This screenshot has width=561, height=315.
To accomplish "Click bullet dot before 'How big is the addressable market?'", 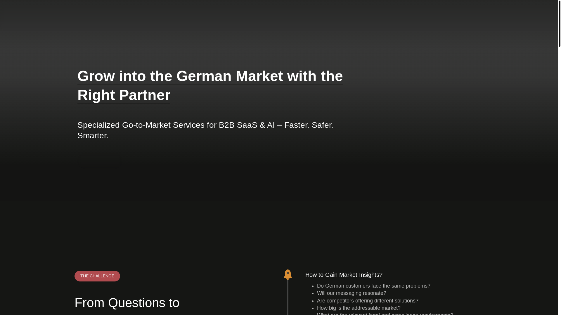I will click(313, 308).
